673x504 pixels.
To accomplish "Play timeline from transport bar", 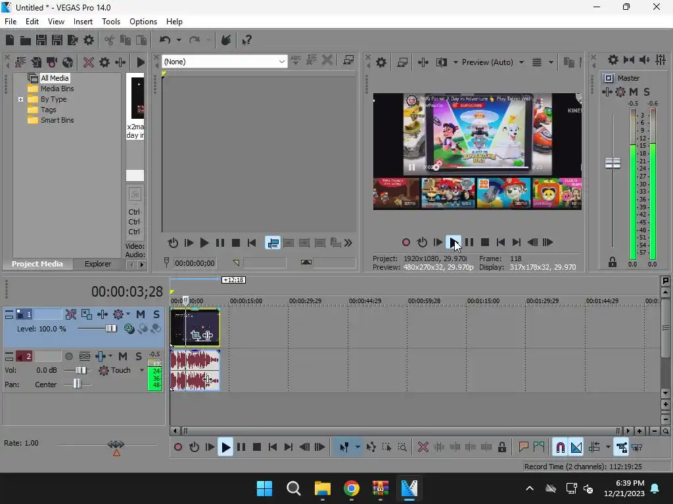I will (225, 448).
